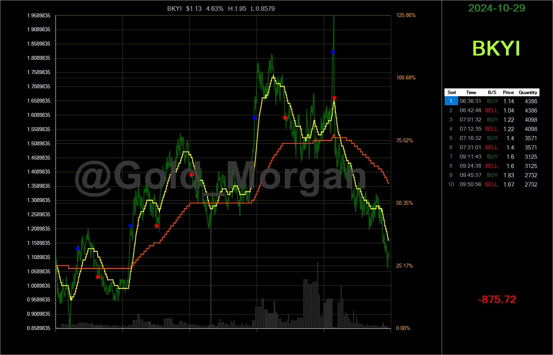Click quantity 3125 in row 8
Screen dimensions: 553x355
[531, 166]
